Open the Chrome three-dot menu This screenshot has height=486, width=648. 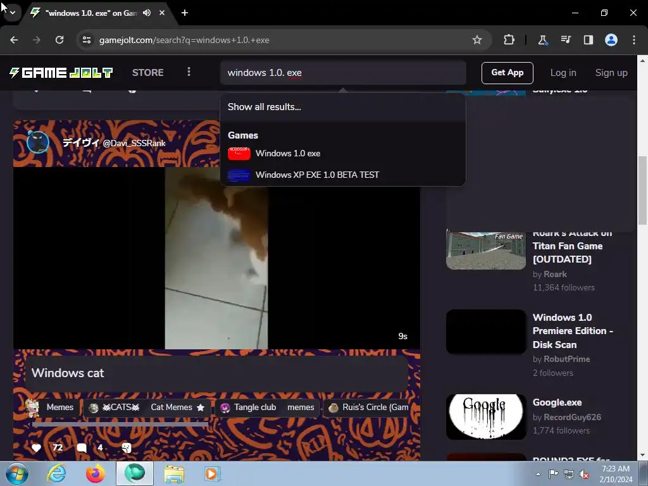pos(634,40)
